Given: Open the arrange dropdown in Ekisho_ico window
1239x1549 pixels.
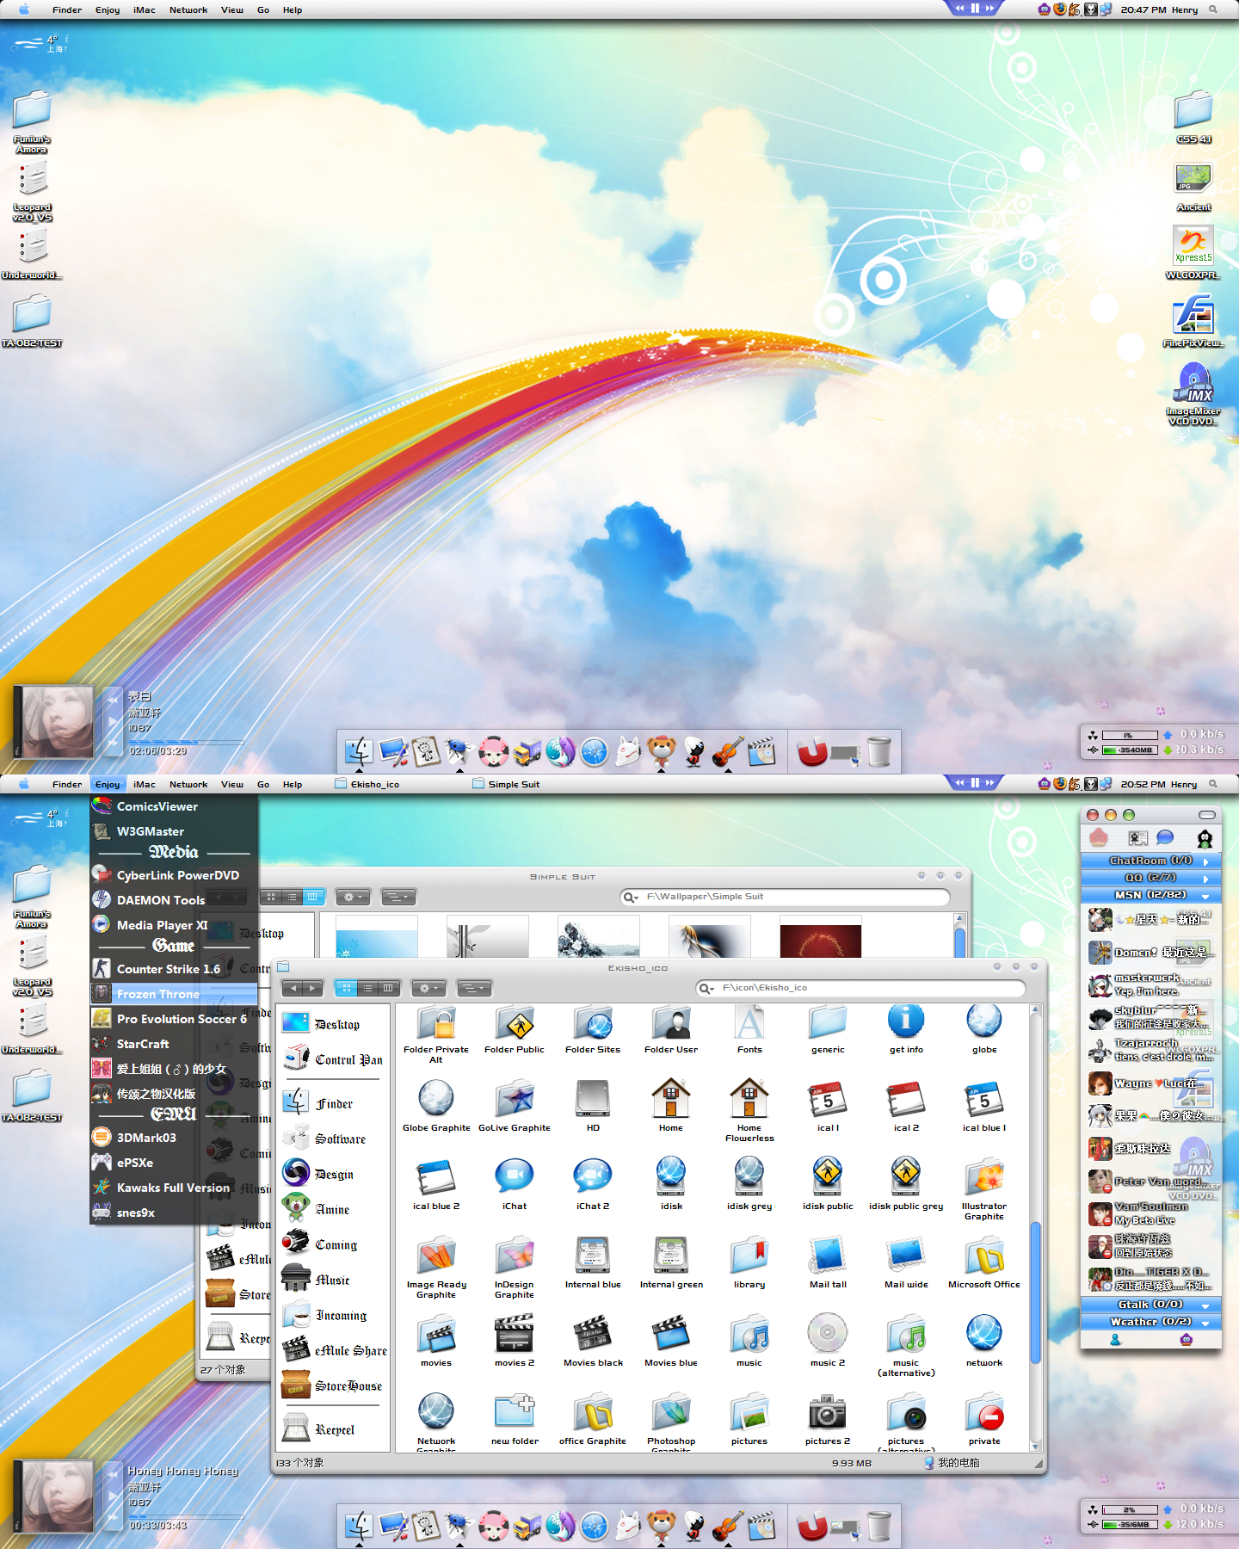Looking at the screenshot, I should [x=473, y=988].
